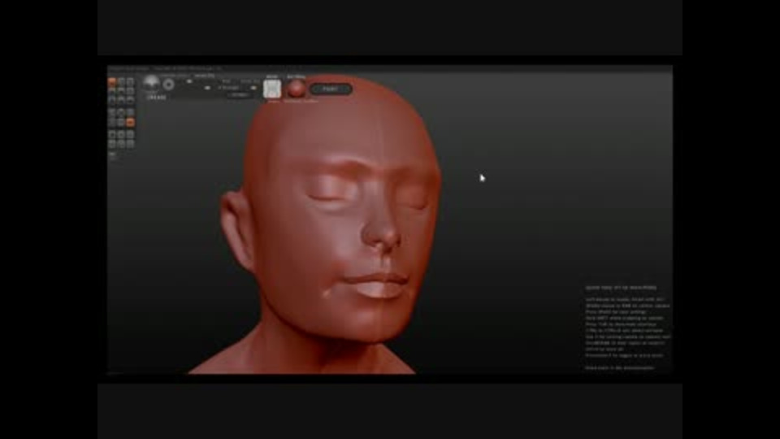Create a New sphere

pyautogui.click(x=112, y=134)
